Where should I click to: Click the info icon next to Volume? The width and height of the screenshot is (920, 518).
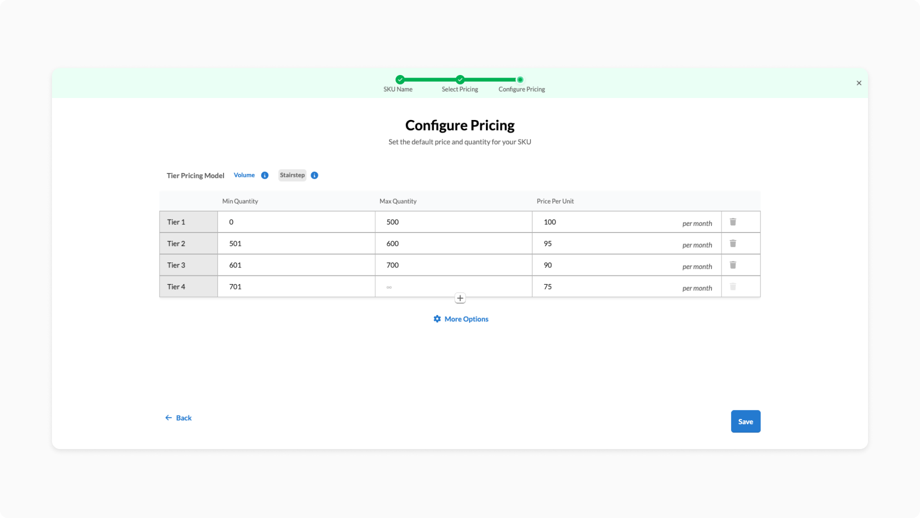pyautogui.click(x=265, y=175)
